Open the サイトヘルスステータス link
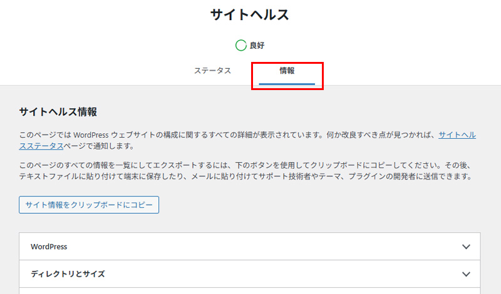The image size is (501, 294). (457, 134)
